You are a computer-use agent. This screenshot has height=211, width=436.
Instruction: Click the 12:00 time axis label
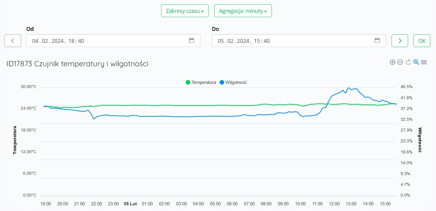click(x=334, y=204)
